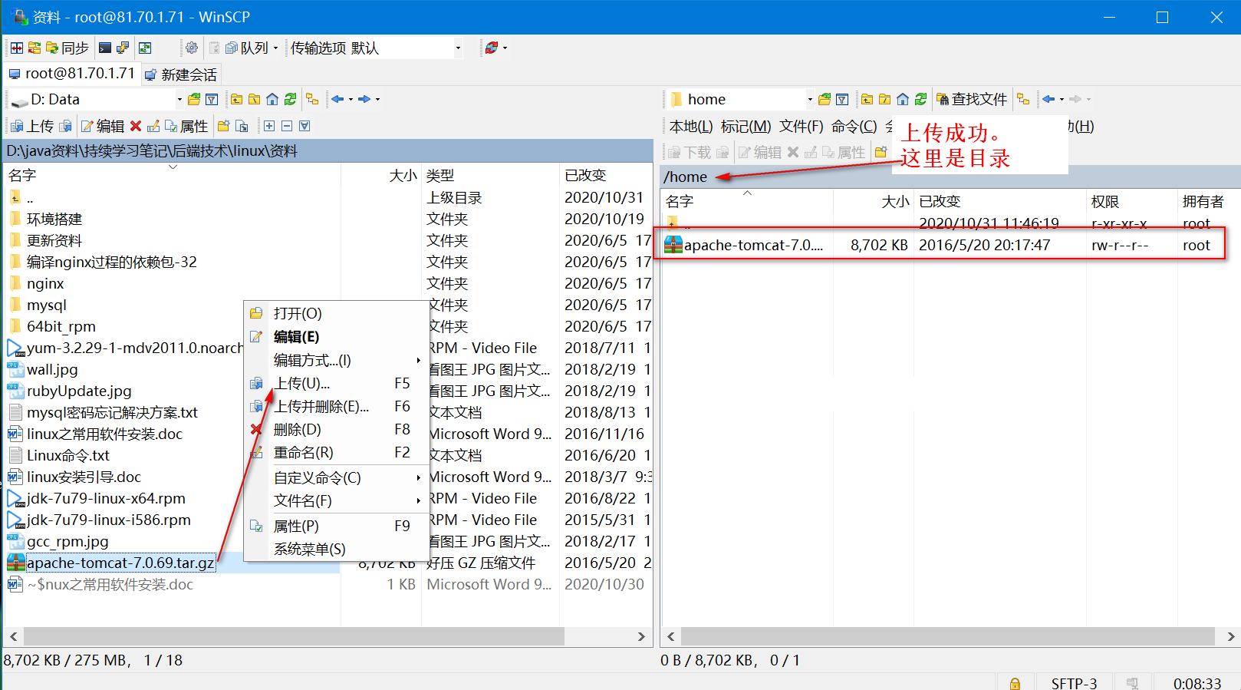Click local select files plus icon

269,126
